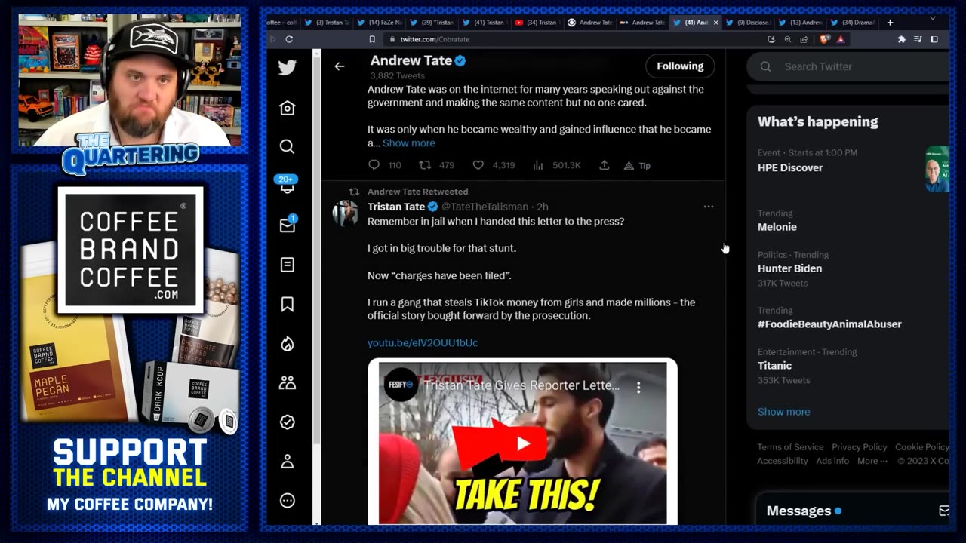Click Tristan Tate's avatar

pos(346,213)
